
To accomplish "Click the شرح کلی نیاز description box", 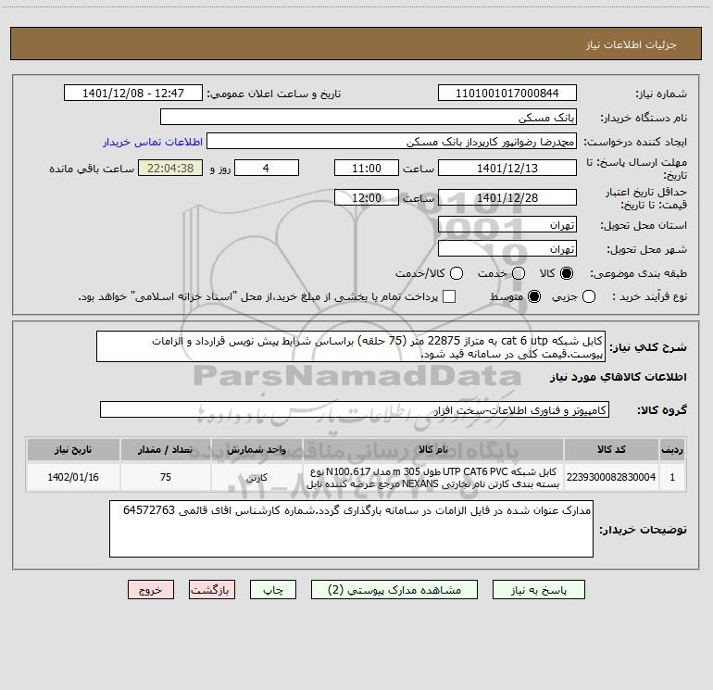I will click(x=351, y=346).
